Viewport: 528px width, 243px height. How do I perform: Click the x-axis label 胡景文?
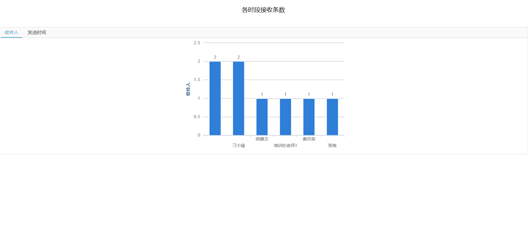[262, 139]
